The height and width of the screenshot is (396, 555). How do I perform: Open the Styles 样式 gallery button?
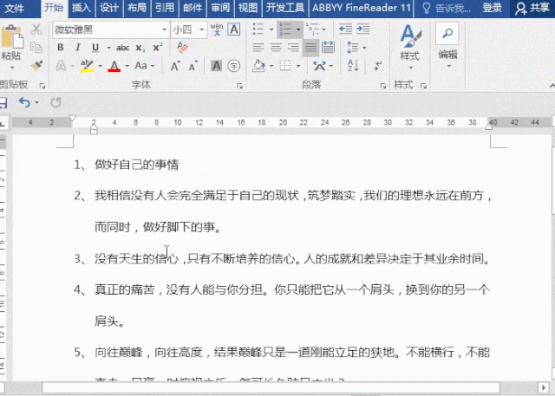tap(410, 47)
